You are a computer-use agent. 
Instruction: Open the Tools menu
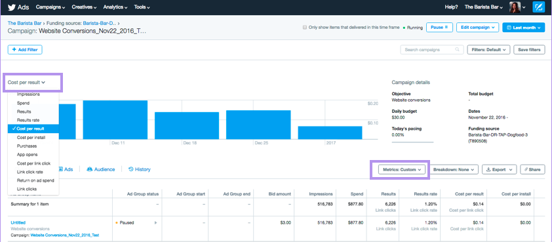(142, 7)
